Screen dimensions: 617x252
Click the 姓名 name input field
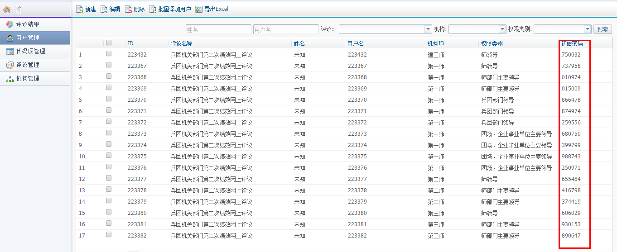click(218, 29)
